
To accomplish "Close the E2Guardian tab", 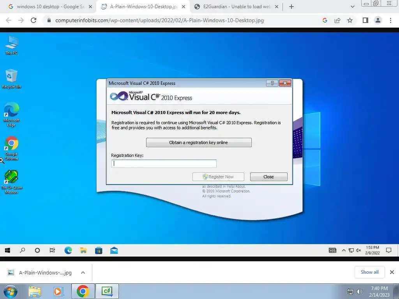I will point(277,7).
